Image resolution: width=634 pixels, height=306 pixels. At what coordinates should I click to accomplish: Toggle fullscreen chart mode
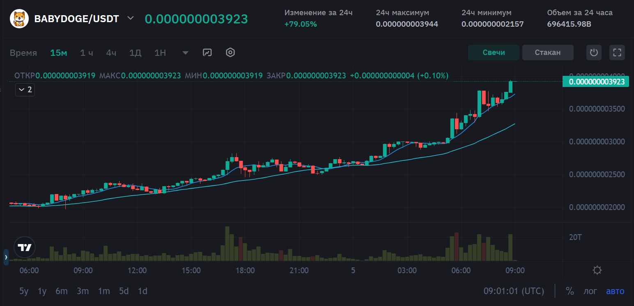point(617,53)
